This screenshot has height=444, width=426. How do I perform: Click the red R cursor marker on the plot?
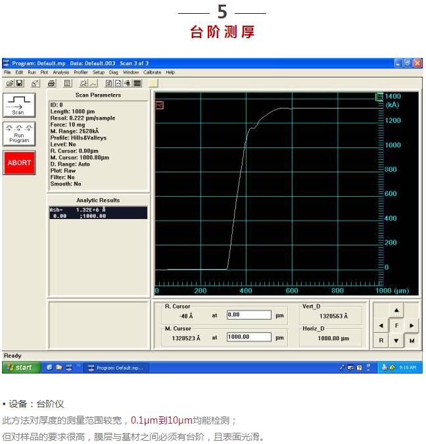160,105
